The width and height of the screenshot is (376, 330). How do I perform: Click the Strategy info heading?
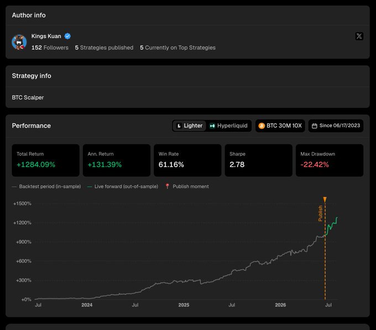pos(32,76)
